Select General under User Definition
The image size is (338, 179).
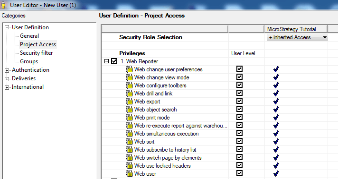point(29,36)
